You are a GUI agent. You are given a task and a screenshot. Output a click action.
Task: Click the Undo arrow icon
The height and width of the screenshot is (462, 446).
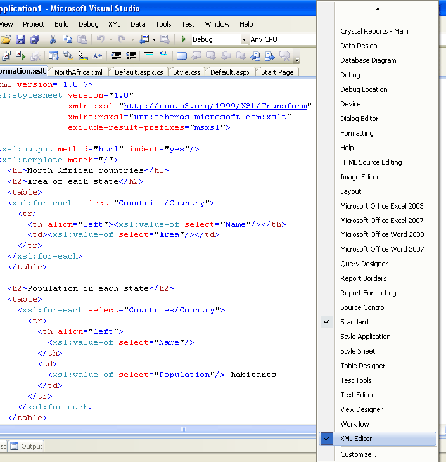[x=101, y=39]
